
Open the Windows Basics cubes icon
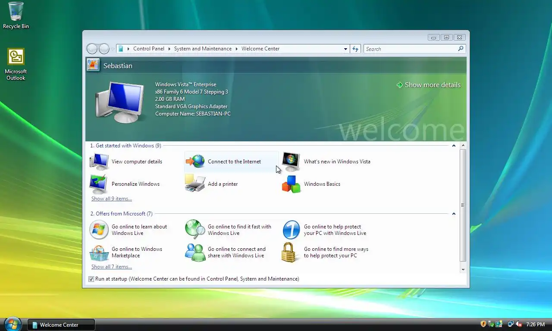point(291,184)
